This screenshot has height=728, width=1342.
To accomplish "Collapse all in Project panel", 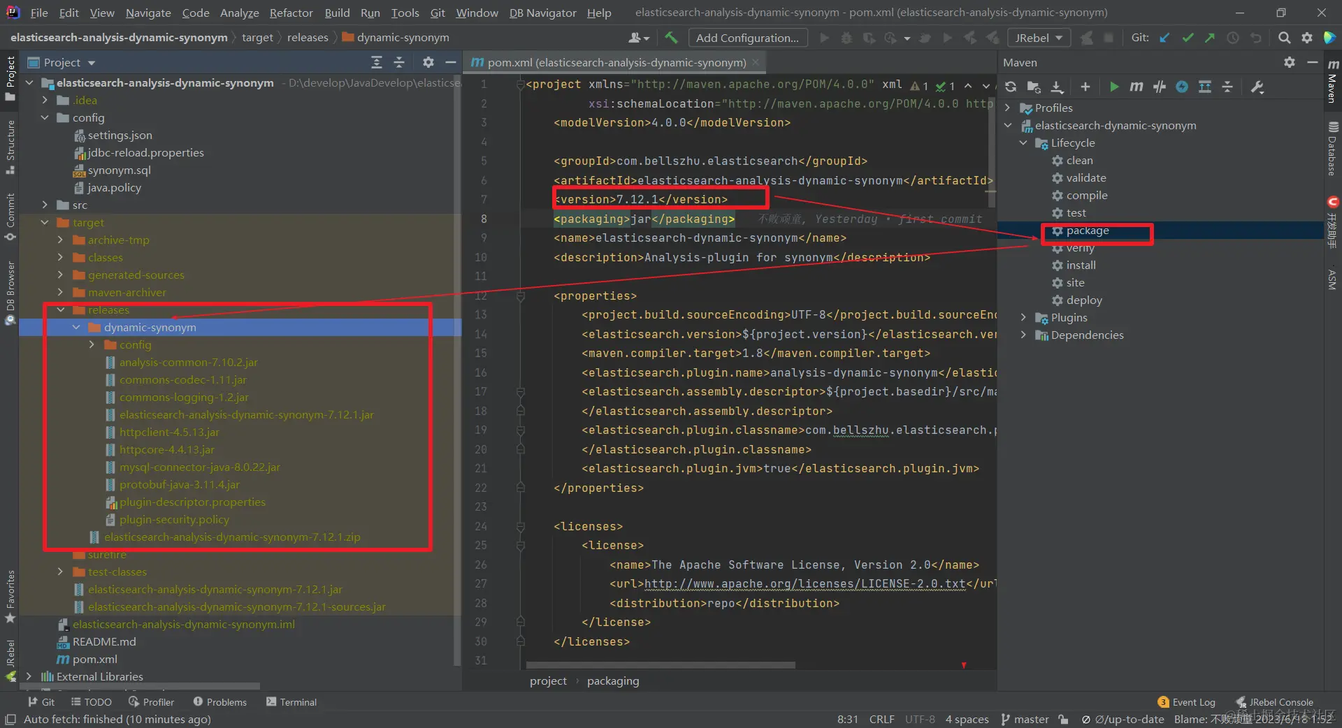I will pyautogui.click(x=399, y=62).
